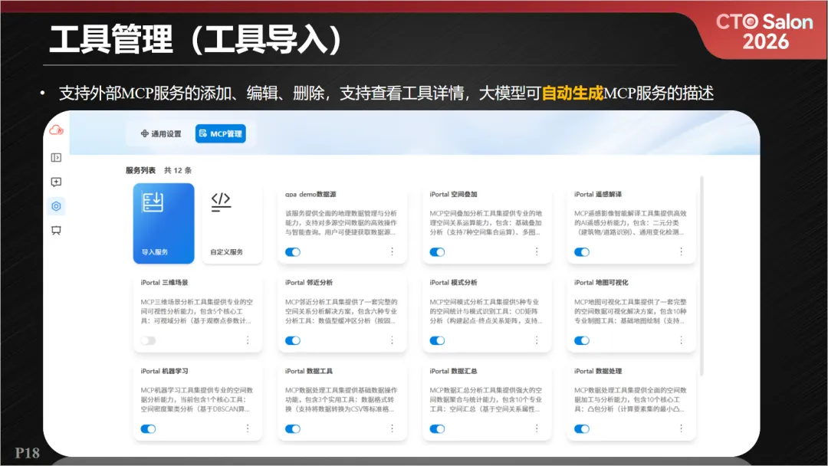828x466 pixels.
Task: Expand more menu on iPortal 模式分析
Action: coord(537,340)
